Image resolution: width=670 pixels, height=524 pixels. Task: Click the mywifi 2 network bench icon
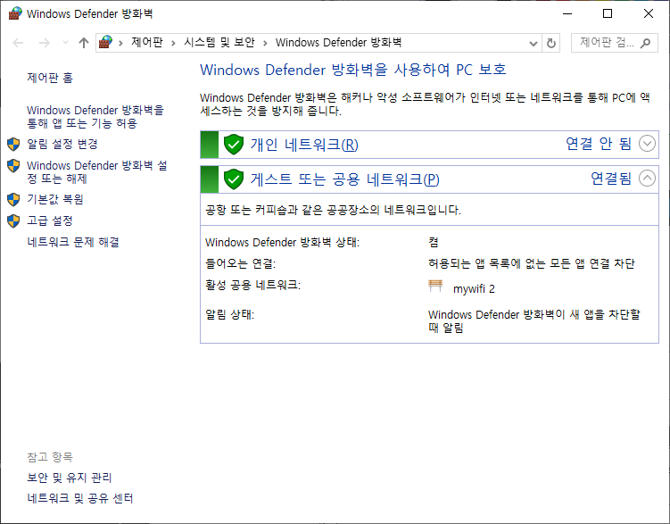coord(435,286)
